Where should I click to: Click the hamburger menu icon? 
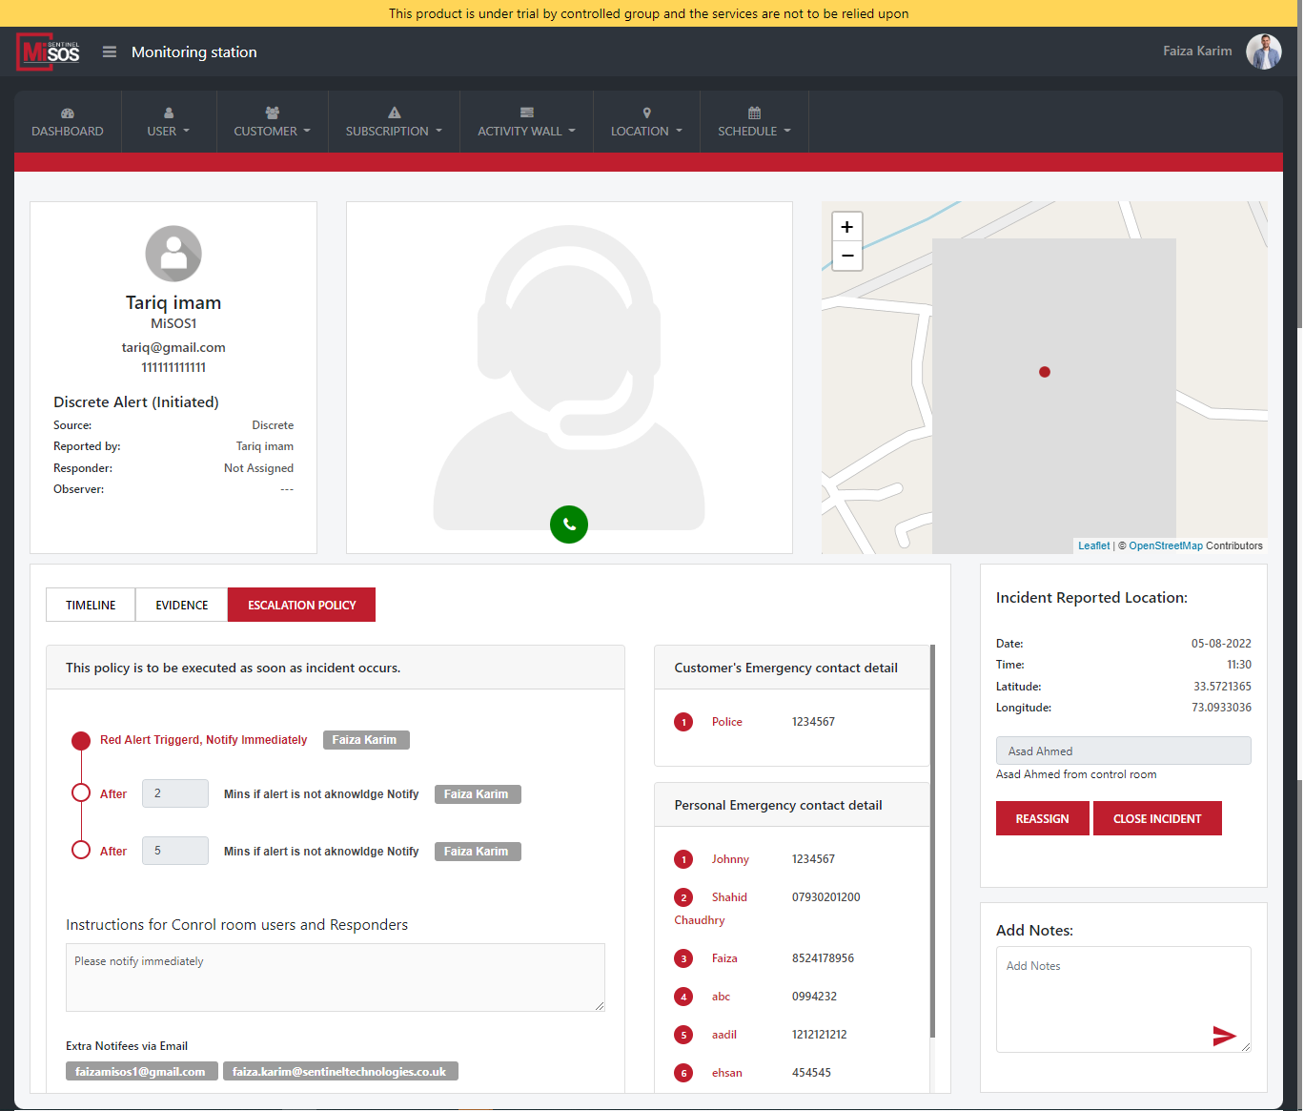[110, 52]
